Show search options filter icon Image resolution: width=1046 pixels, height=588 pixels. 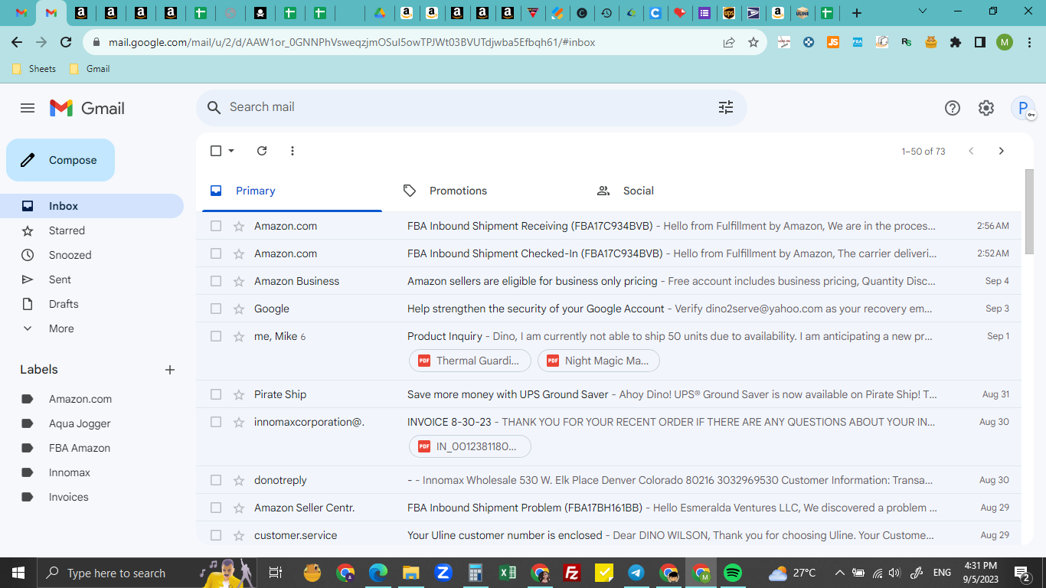726,107
